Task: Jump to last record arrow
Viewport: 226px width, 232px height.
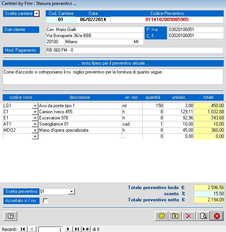Action: pos(77,229)
